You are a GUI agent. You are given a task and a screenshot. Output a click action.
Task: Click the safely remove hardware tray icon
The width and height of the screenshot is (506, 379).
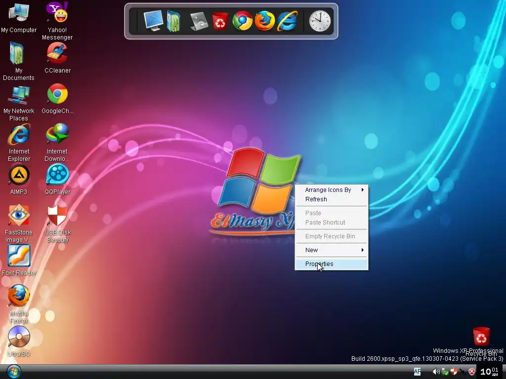445,372
